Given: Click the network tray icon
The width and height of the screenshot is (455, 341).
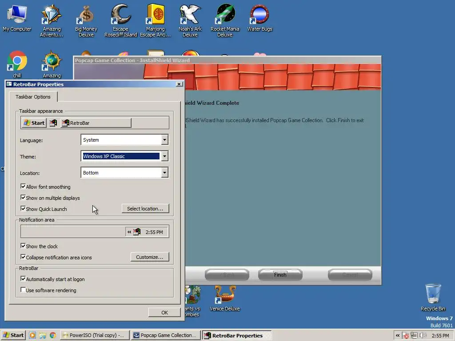Looking at the screenshot, I should [x=414, y=336].
